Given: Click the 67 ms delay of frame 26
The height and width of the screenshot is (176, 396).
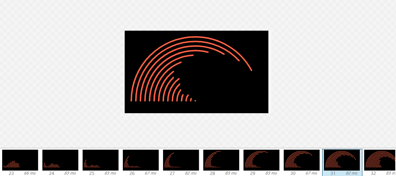Looking at the screenshot, I should point(150,173).
